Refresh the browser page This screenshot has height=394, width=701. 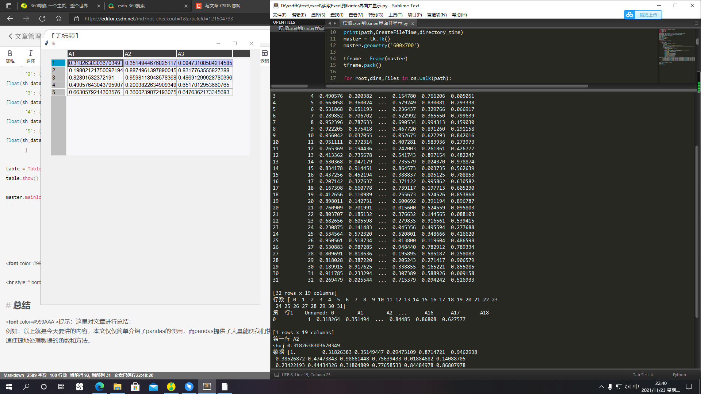click(x=42, y=19)
